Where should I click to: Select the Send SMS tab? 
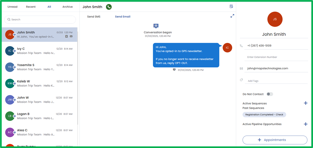(x=94, y=17)
